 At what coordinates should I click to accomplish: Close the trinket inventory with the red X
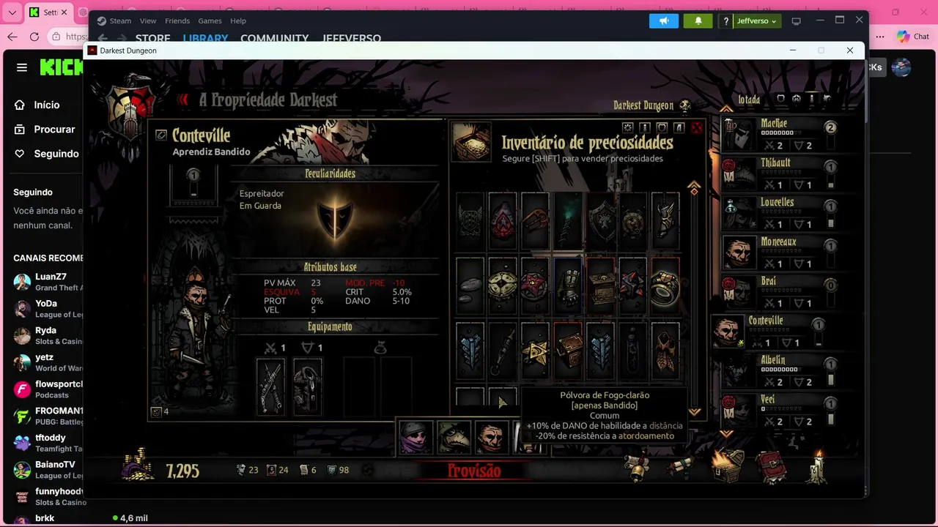tap(696, 128)
